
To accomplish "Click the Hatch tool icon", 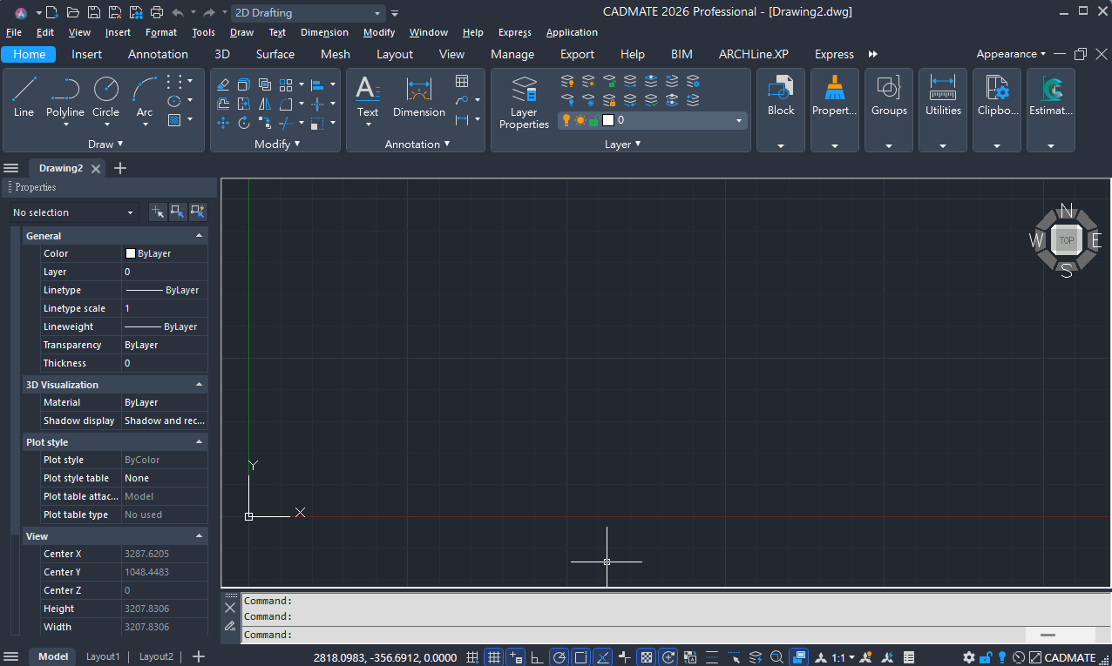I will click(175, 119).
